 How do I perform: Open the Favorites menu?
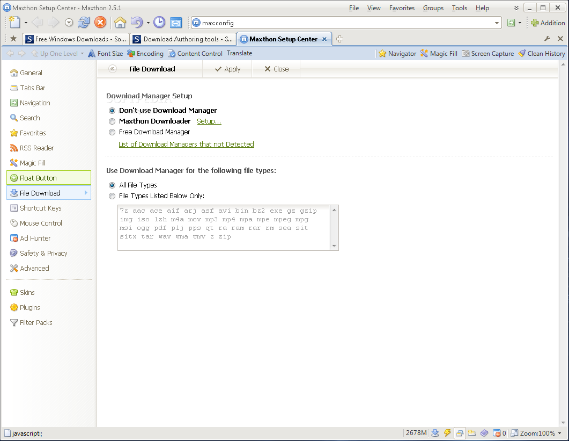point(402,8)
